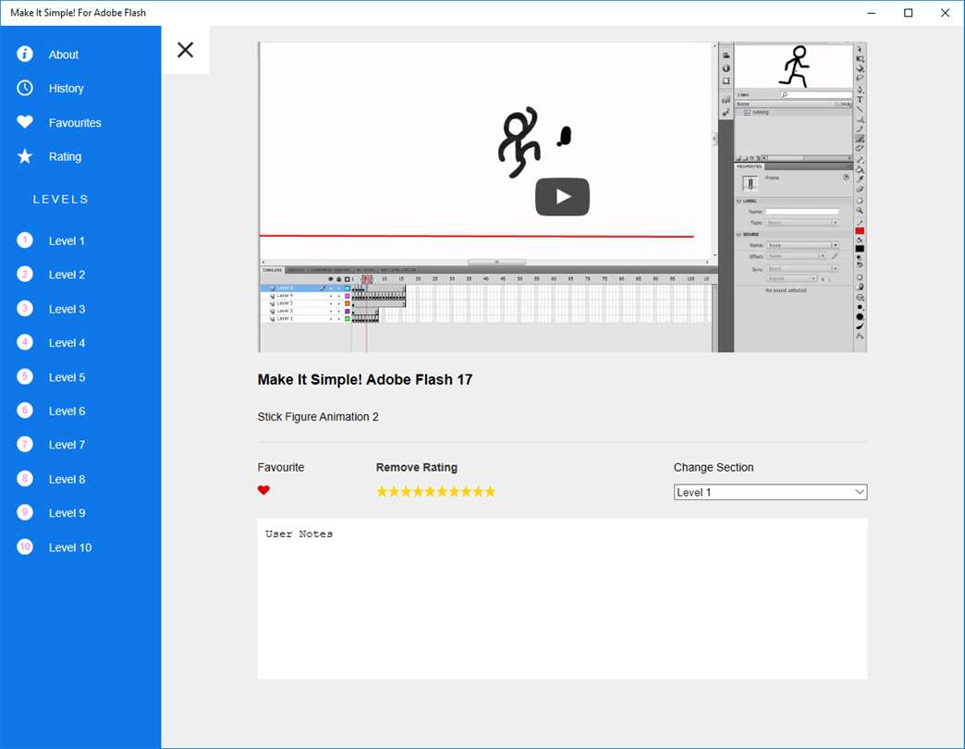Click the Level 2 number badge

coord(25,275)
